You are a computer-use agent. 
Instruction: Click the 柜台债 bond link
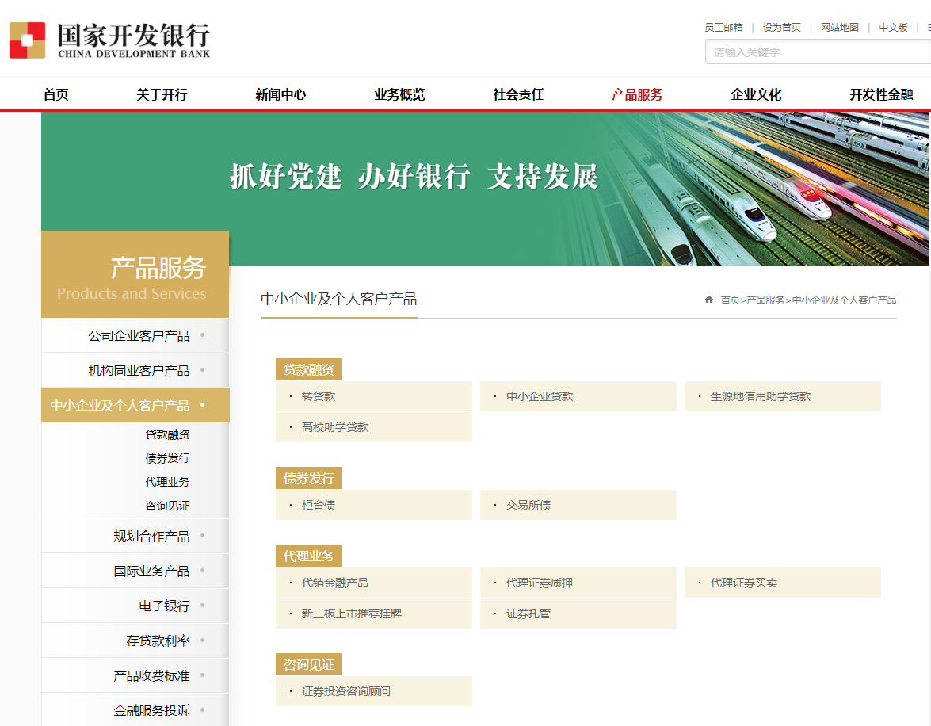(319, 505)
